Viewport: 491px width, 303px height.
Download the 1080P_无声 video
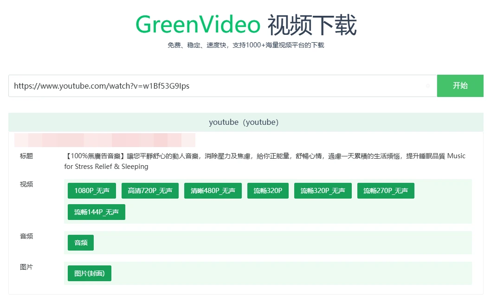click(92, 191)
